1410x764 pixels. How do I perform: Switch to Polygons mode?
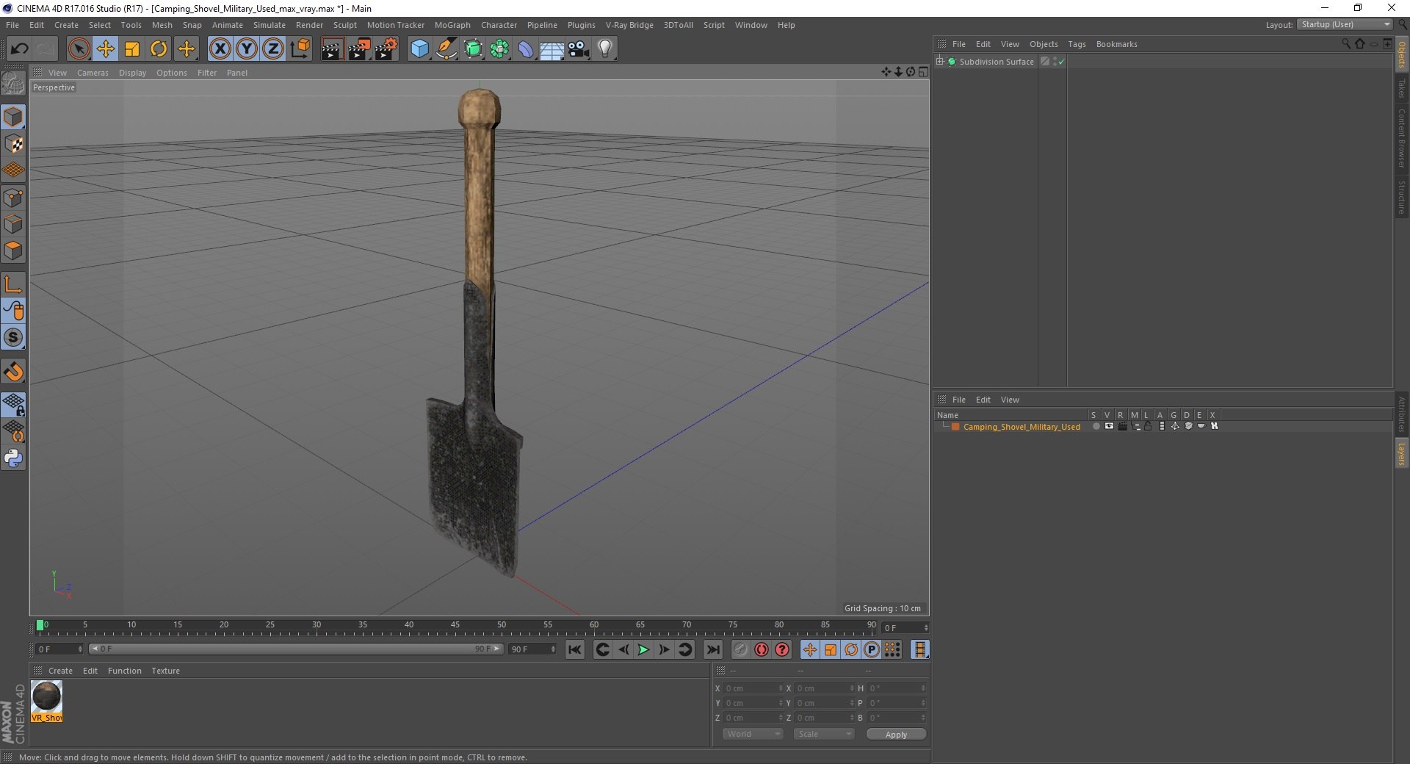(x=13, y=251)
